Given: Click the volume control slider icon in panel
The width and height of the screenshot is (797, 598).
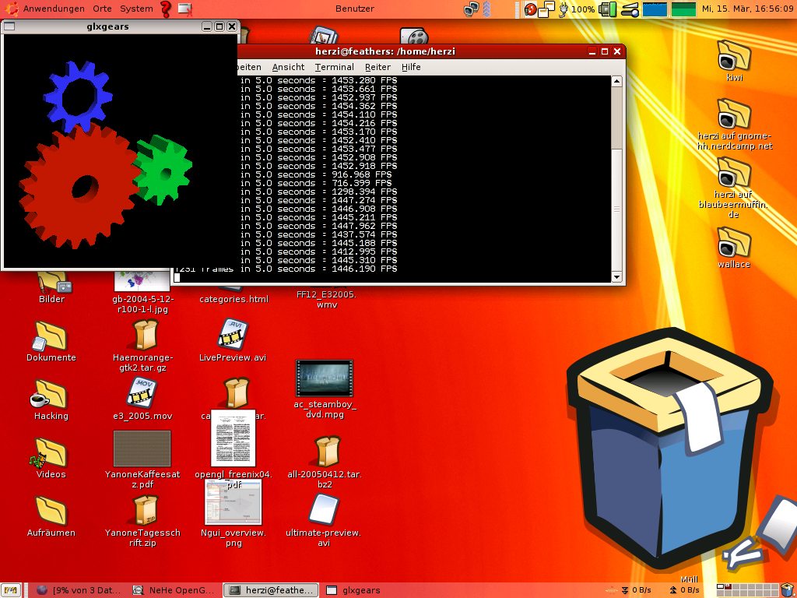Looking at the screenshot, I should point(630,9).
